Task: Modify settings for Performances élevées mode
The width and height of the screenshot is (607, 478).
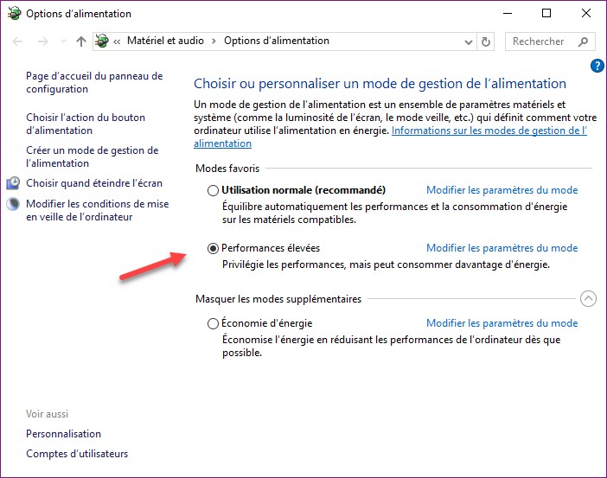Action: [502, 248]
